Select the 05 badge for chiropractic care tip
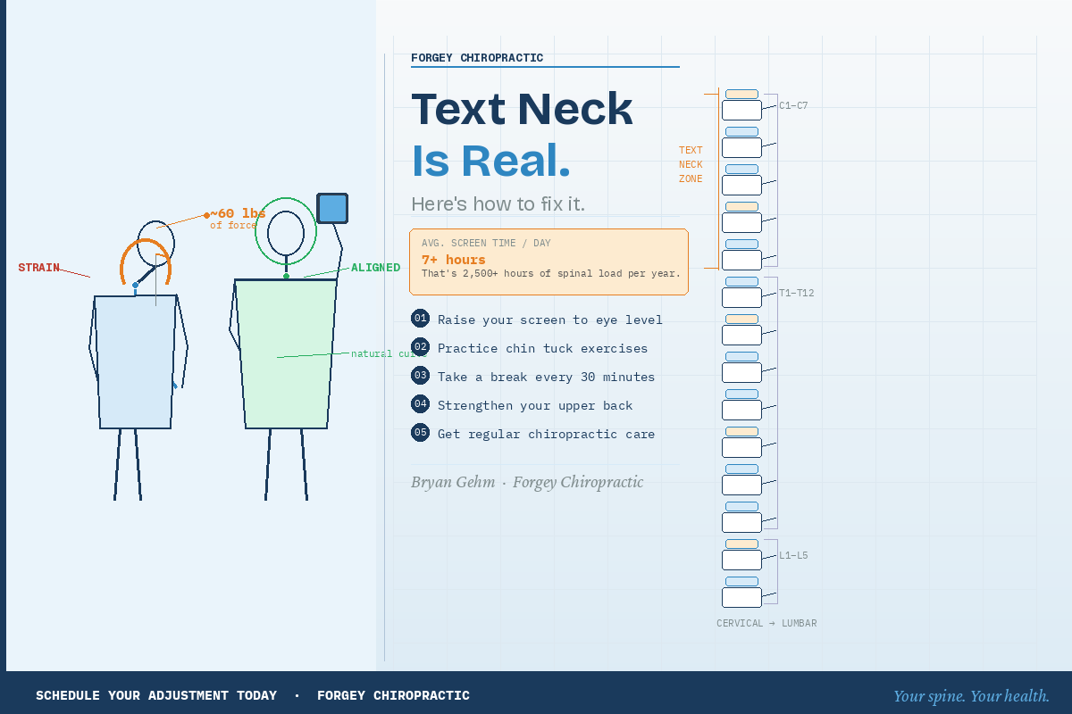The image size is (1072, 714). pos(420,432)
